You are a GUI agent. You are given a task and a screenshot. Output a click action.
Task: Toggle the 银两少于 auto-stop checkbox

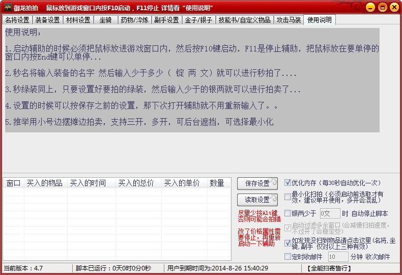coord(288,213)
